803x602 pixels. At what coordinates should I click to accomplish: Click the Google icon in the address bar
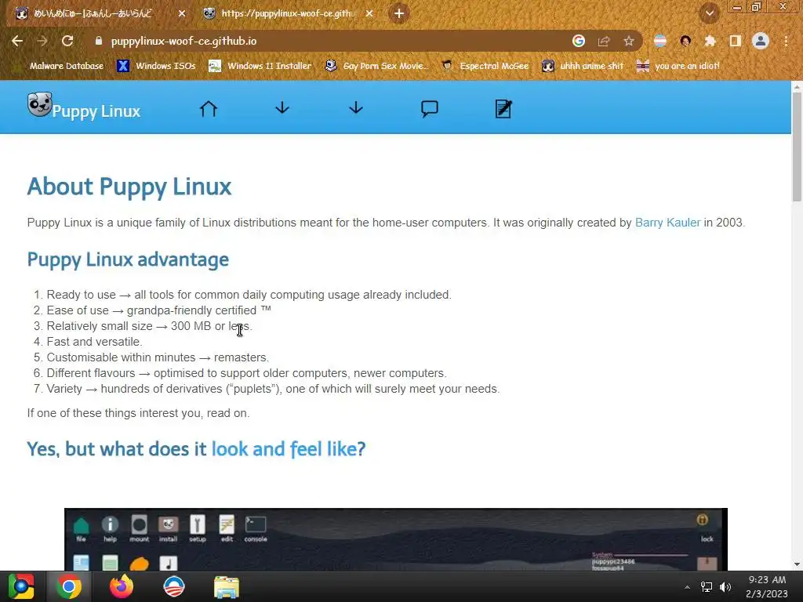click(x=579, y=41)
